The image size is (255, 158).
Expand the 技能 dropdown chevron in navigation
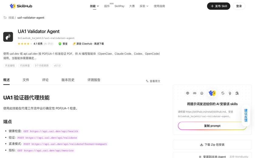click(98, 6)
